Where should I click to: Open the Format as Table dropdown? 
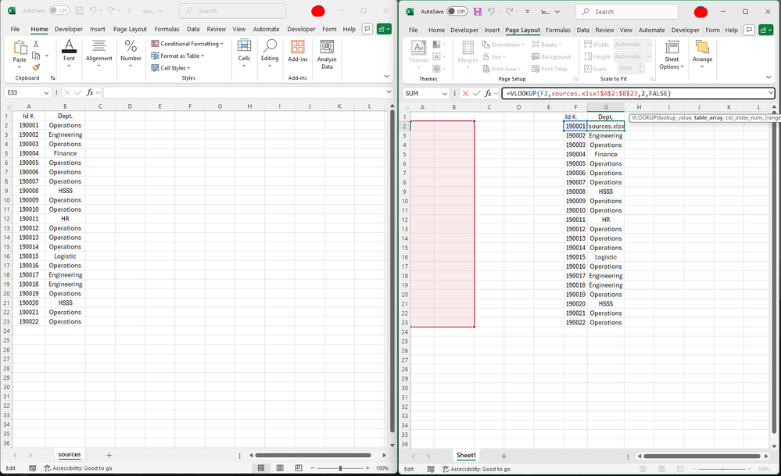177,55
